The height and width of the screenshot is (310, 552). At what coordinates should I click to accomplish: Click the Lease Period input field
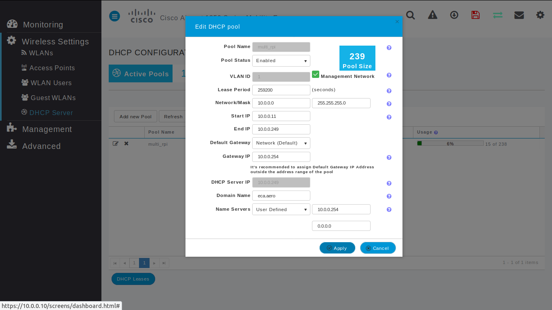pos(281,90)
